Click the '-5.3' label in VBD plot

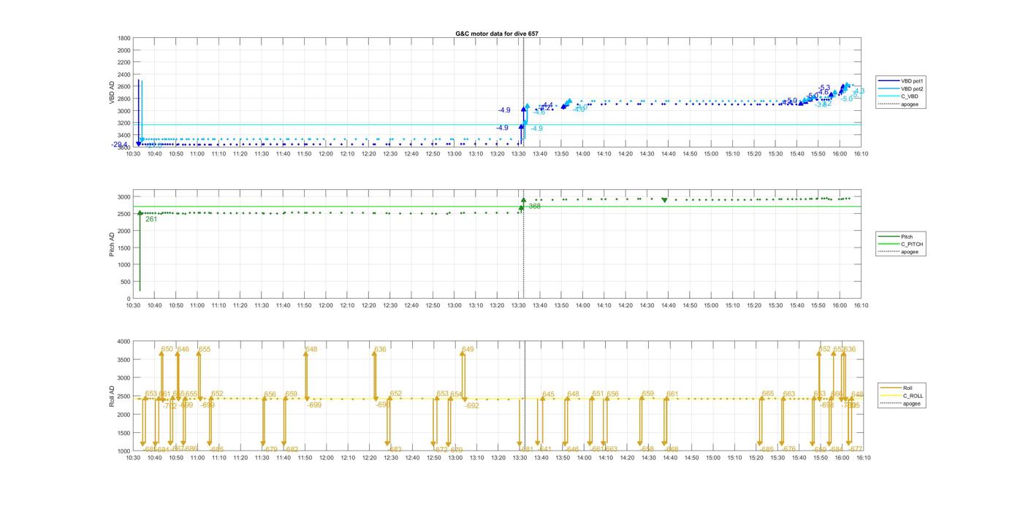pyautogui.click(x=824, y=88)
